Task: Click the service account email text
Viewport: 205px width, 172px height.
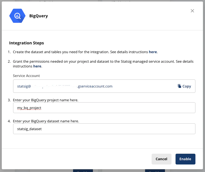Action: (65, 86)
